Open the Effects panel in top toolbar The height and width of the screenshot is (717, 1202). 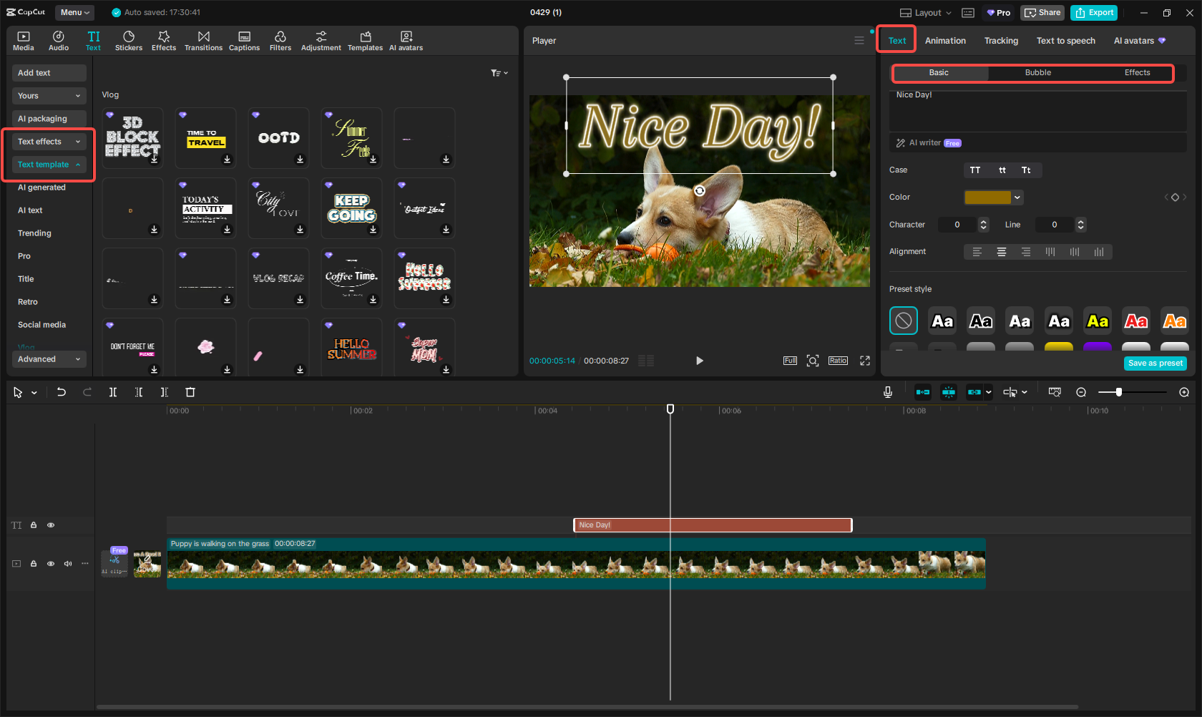[x=164, y=41]
